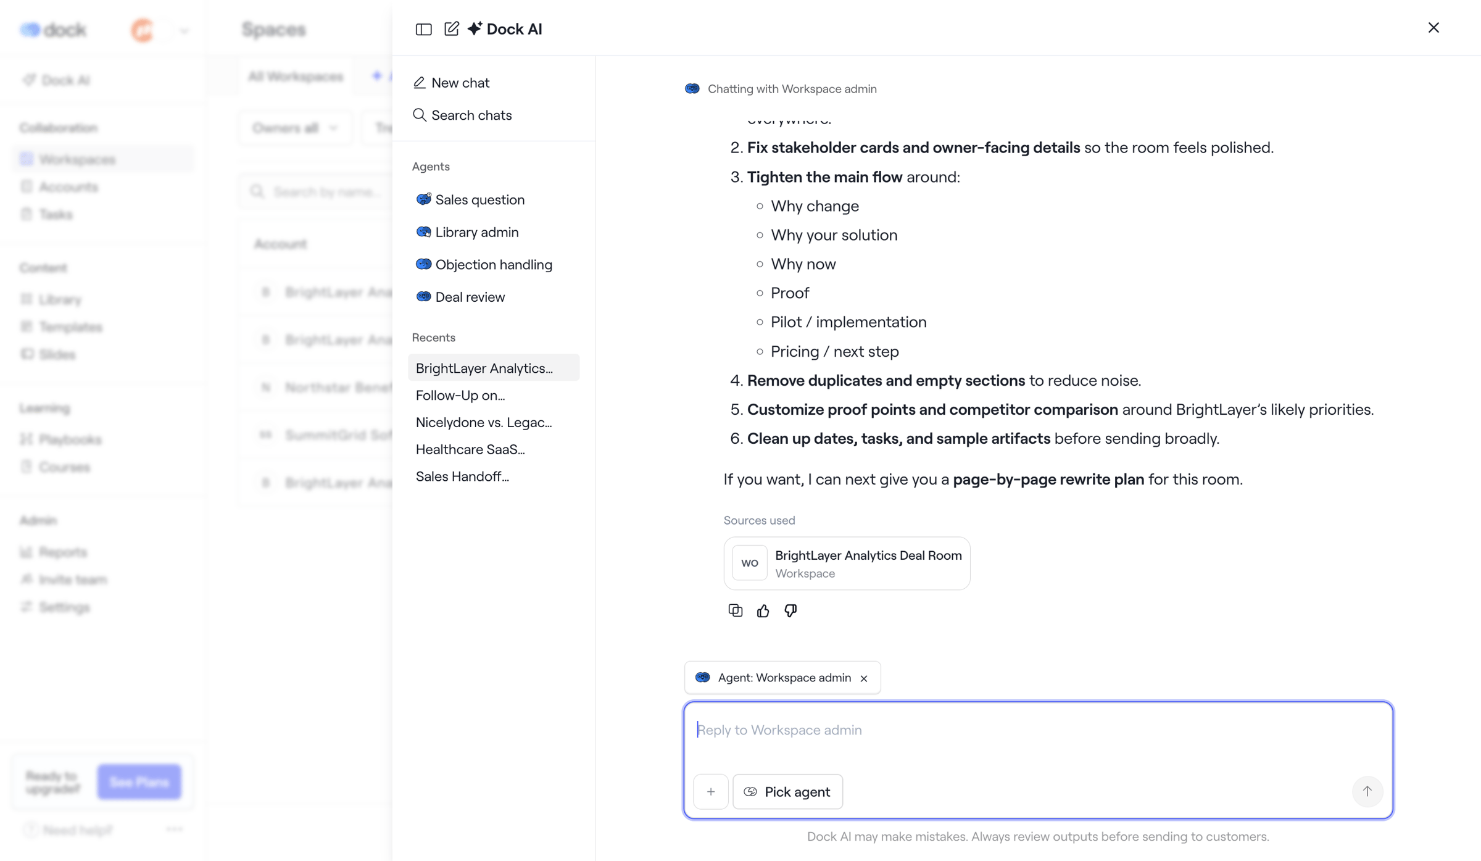Select the Sales question agent
Viewport: 1481px width, 861px height.
[x=470, y=199]
